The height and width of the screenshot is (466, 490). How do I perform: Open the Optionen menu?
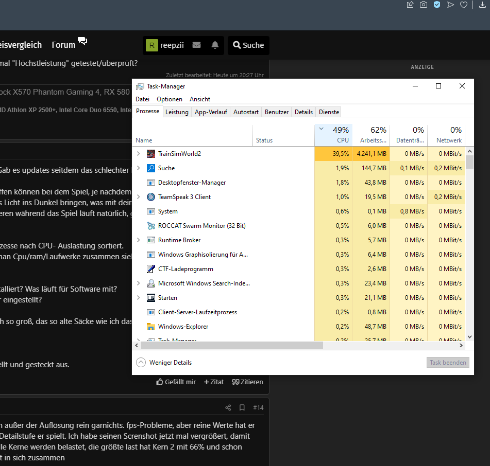[x=170, y=99]
